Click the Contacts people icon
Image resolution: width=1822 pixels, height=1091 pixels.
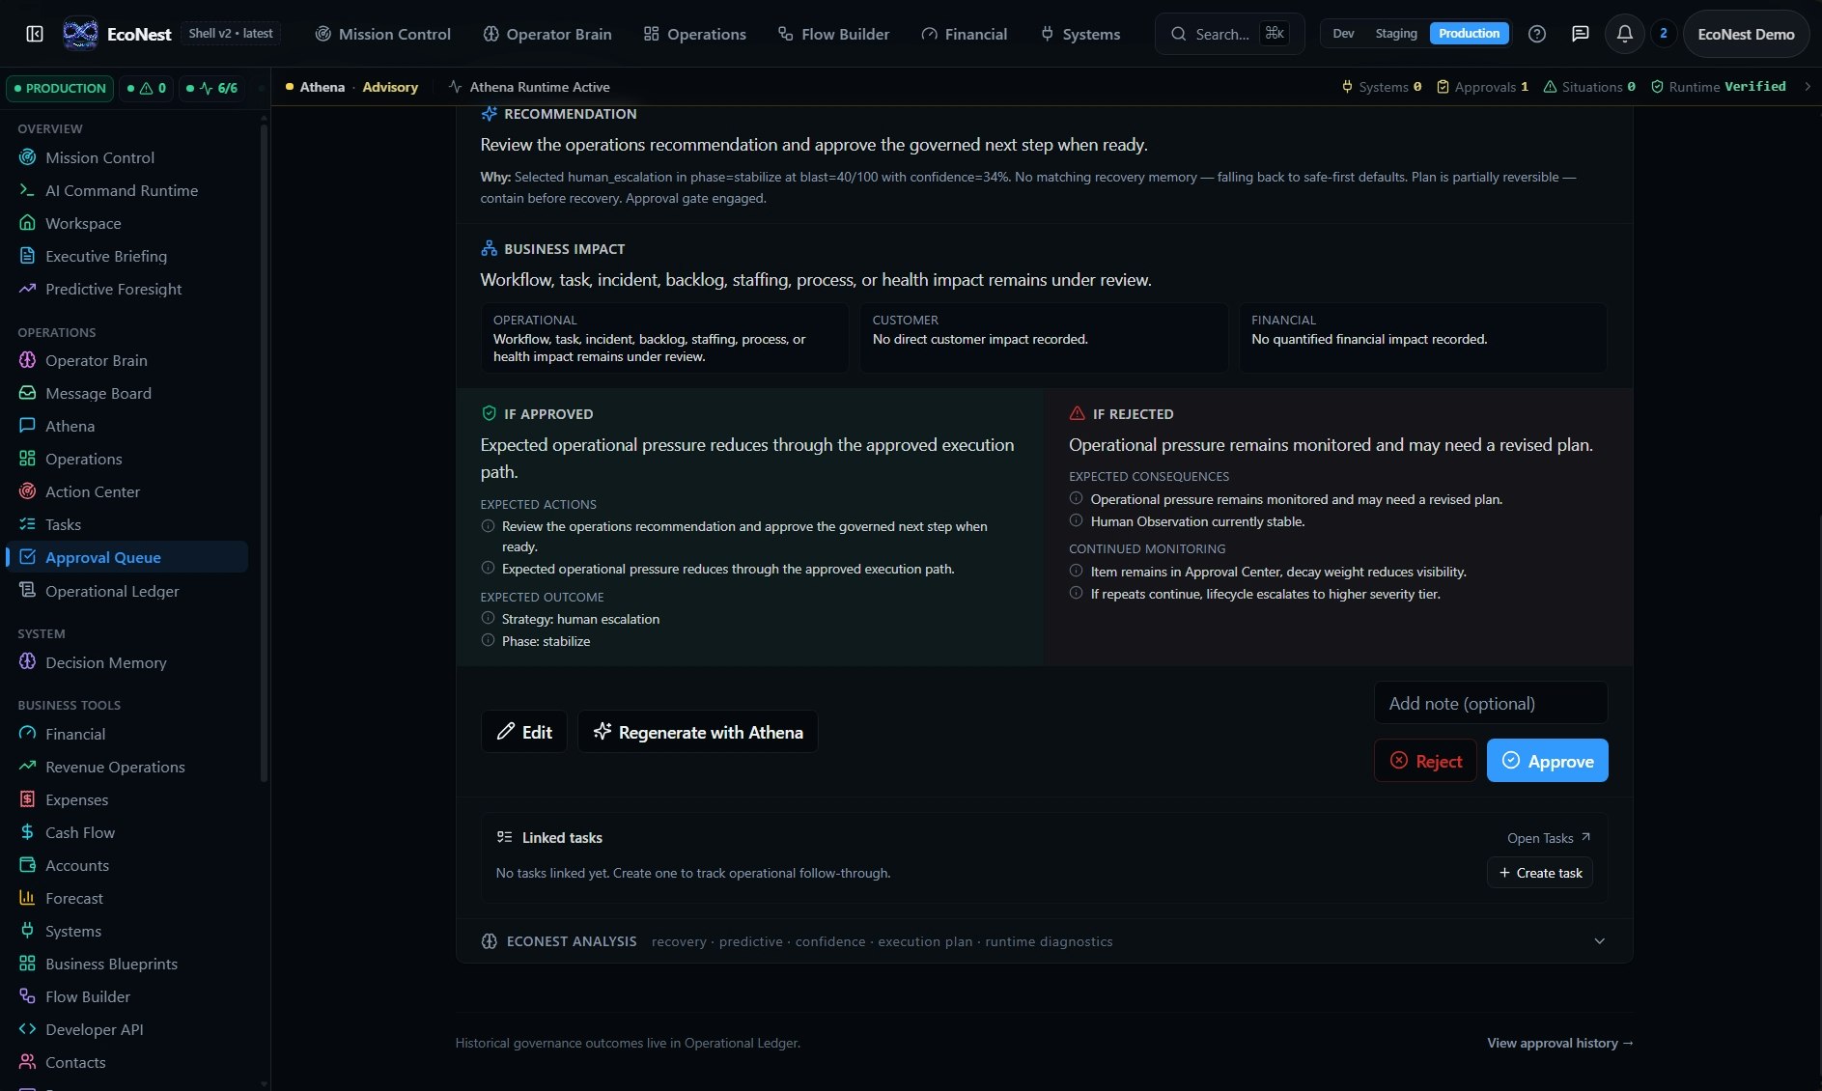[x=27, y=1062]
